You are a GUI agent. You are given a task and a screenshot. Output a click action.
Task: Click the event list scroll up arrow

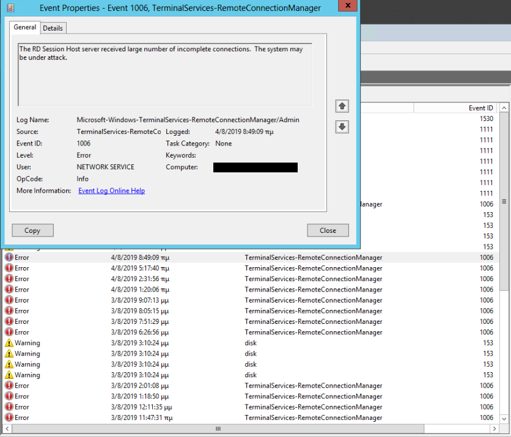(504, 108)
